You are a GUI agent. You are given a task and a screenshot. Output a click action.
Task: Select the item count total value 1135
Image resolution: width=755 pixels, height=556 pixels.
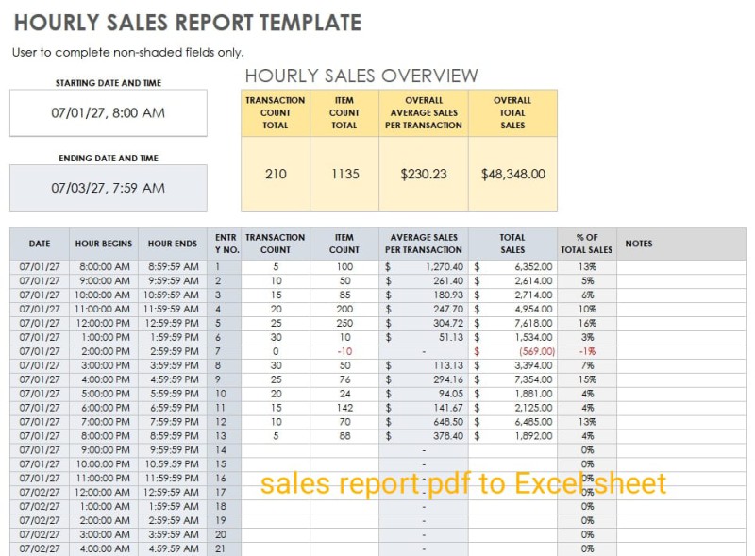tap(344, 174)
